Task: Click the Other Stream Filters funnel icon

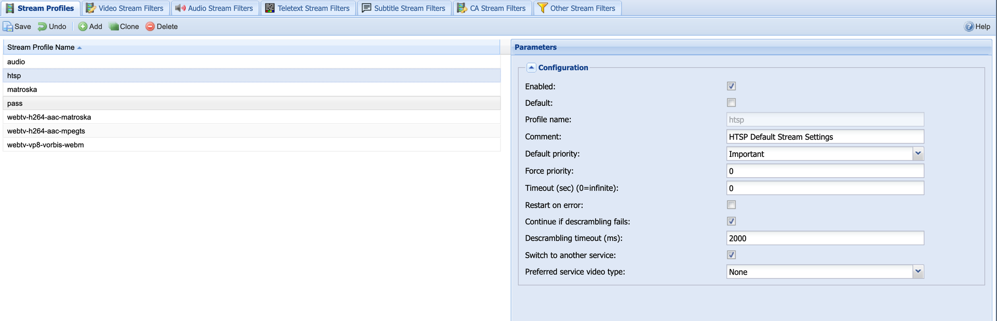Action: click(542, 8)
